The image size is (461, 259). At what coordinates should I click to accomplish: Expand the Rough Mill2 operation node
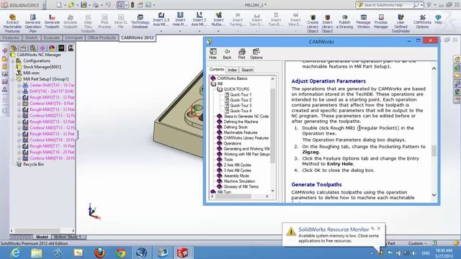tap(19, 110)
